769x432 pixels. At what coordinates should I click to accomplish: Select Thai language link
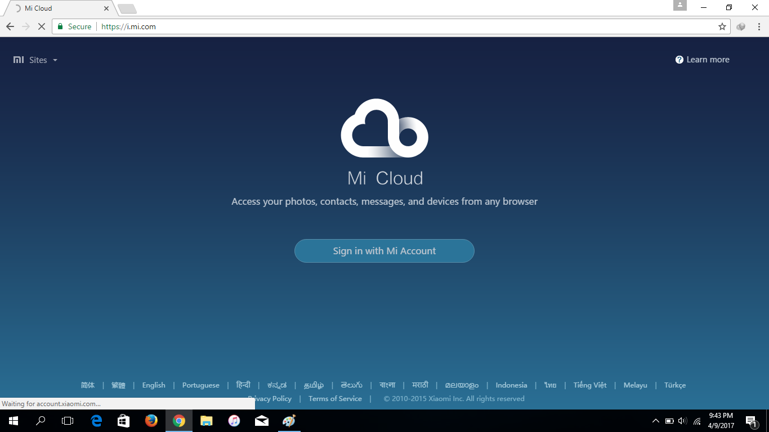point(550,385)
